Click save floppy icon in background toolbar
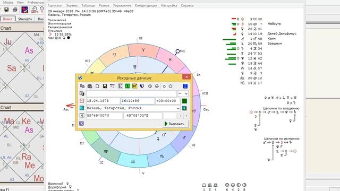The height and width of the screenshot is (191, 340). tap(6, 10)
